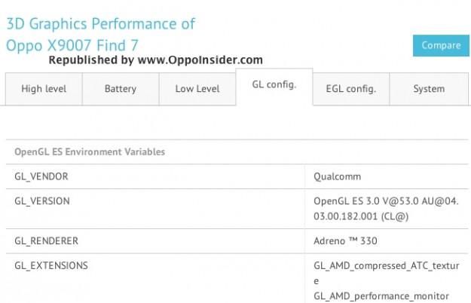Click the OpenGL ES Environment Variables header
This screenshot has height=303, width=471.
(90, 151)
